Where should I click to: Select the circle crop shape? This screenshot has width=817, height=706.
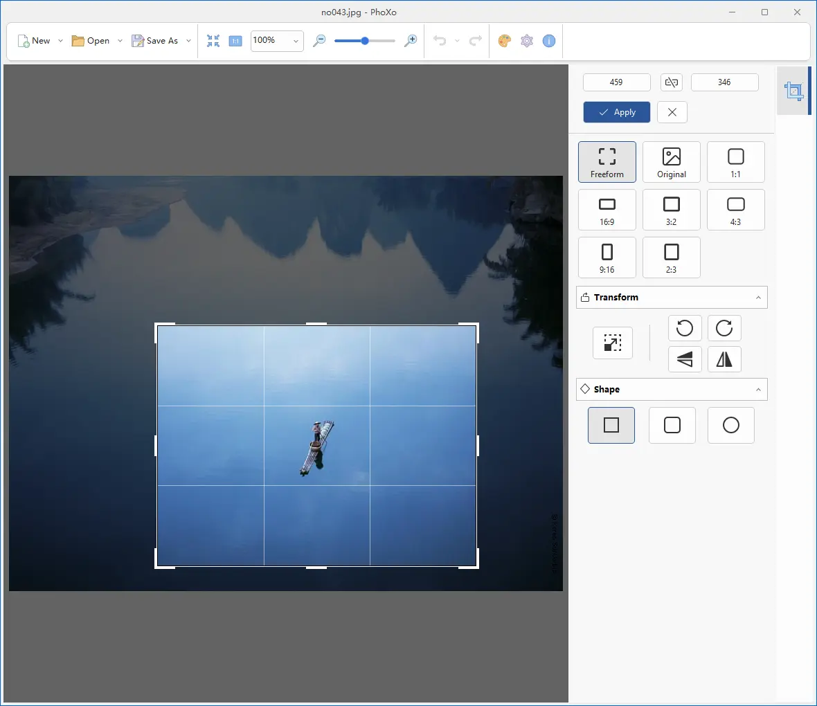tap(731, 425)
